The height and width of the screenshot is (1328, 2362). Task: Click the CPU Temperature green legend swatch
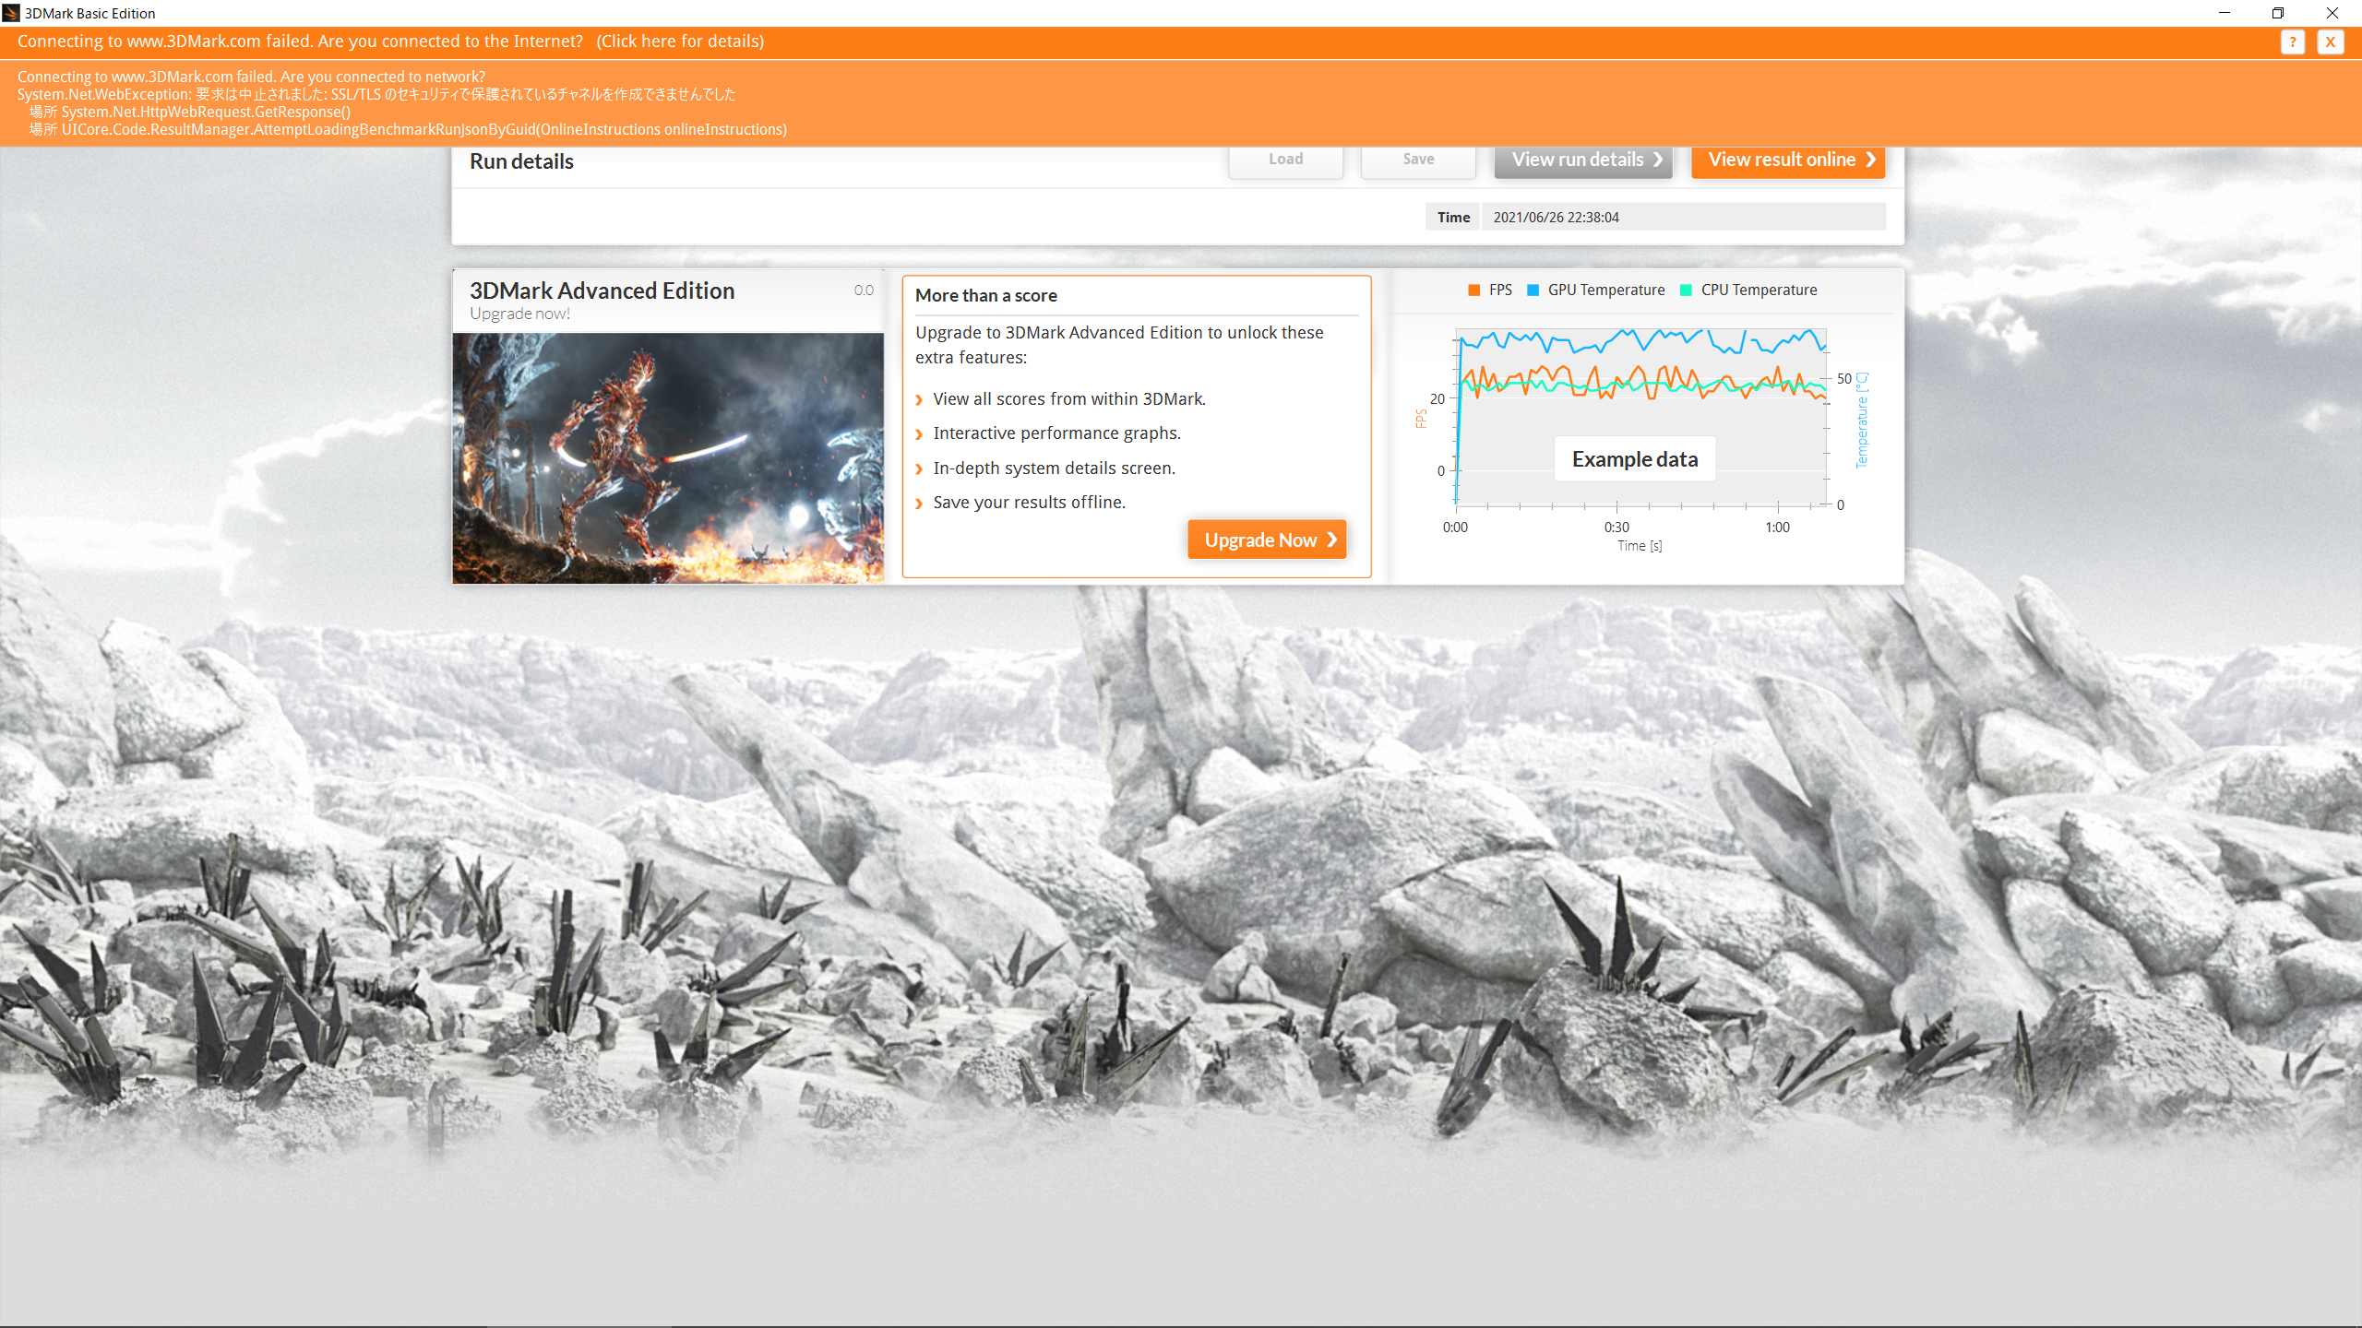[x=1686, y=290]
